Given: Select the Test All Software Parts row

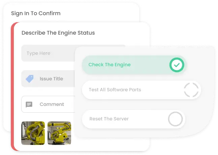Looking at the screenshot, I should pos(142,90).
